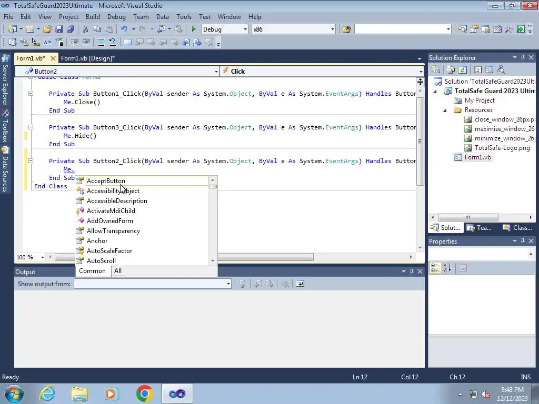
Task: Undo the last action in the toolbar
Action: pyautogui.click(x=124, y=29)
